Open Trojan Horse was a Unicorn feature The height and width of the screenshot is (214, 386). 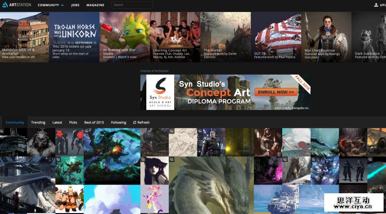[x=74, y=37]
